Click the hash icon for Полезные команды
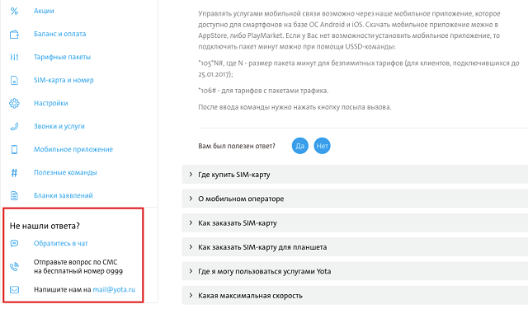The image size is (528, 309). (14, 172)
